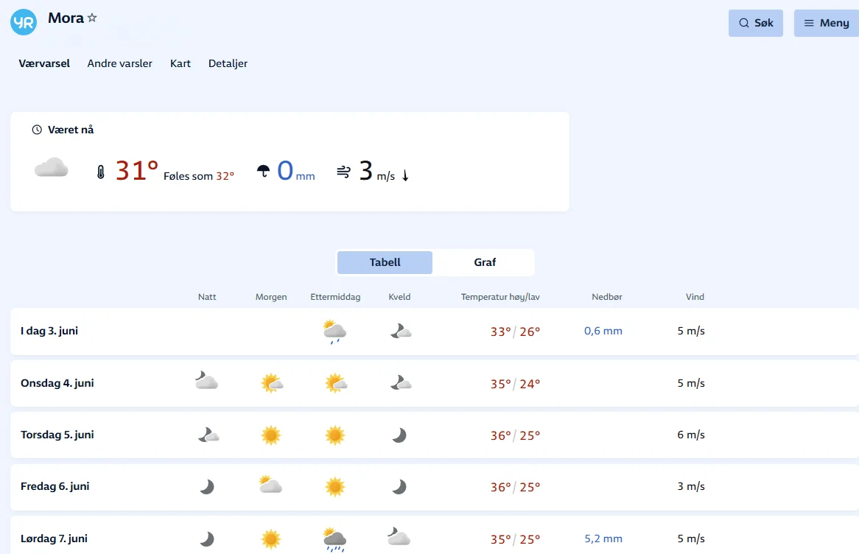The image size is (859, 554).
Task: Click Torsdag morning sun icon
Action: point(271,435)
